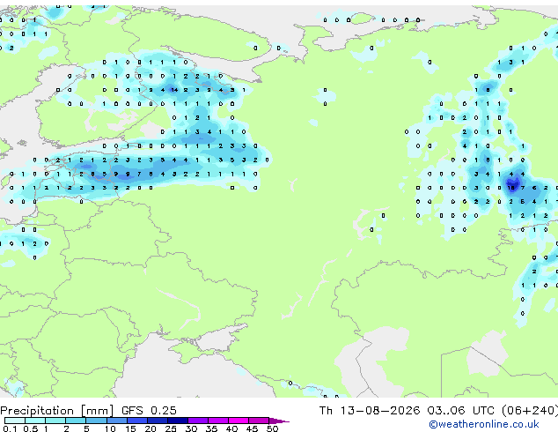Click the '0.1' legend scale number
558x432 pixels.
point(10,428)
